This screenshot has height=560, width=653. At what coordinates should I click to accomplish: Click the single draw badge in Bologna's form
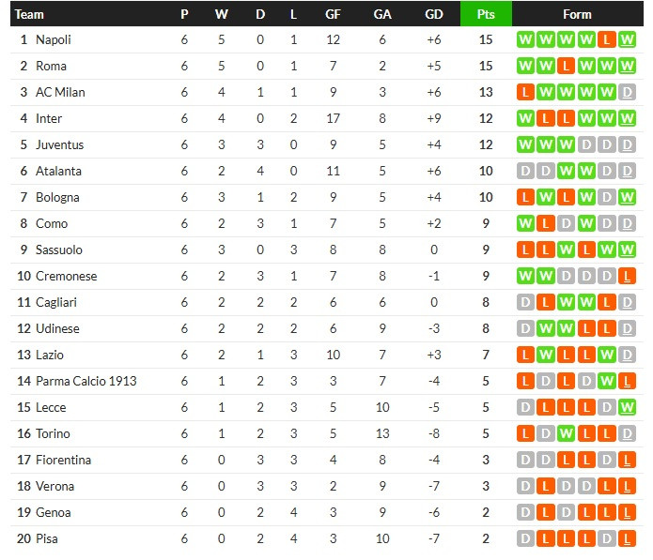[x=607, y=198]
